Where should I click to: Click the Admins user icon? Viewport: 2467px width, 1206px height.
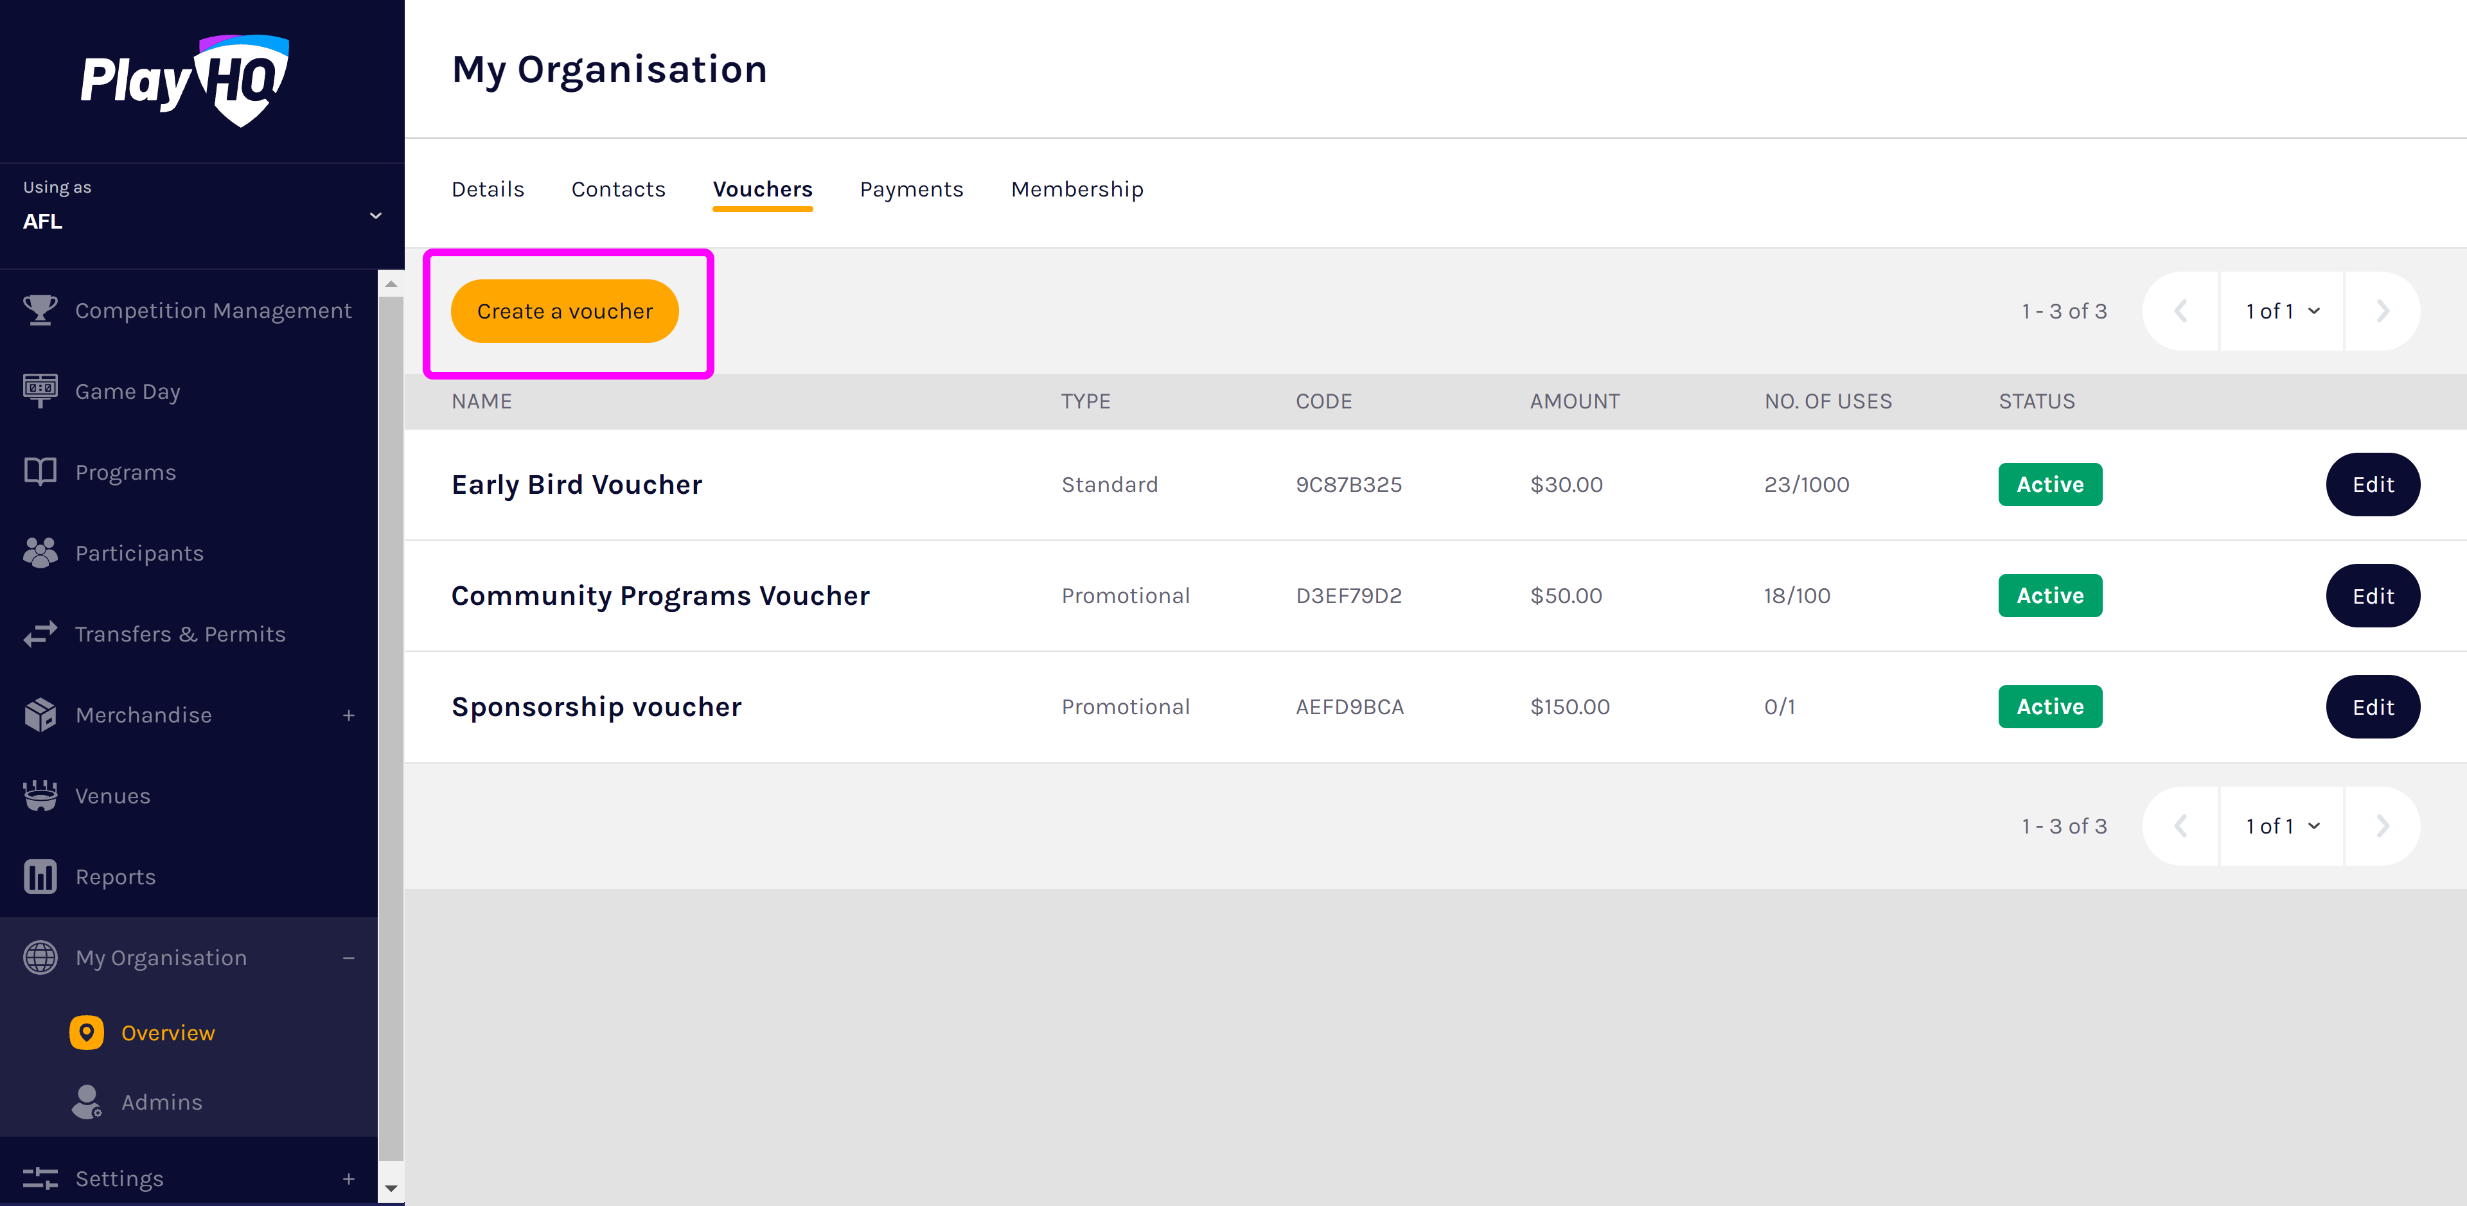[x=86, y=1102]
